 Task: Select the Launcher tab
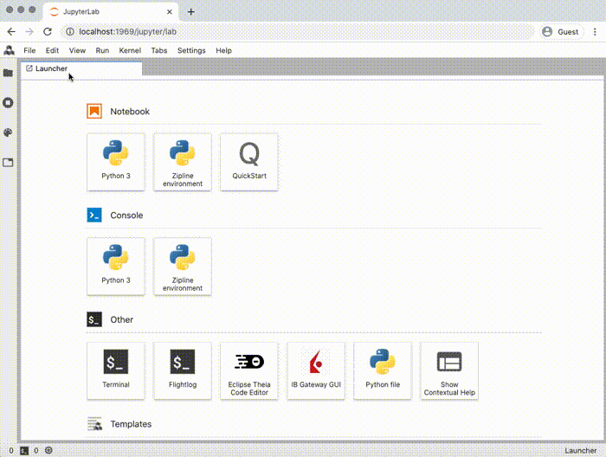[50, 68]
